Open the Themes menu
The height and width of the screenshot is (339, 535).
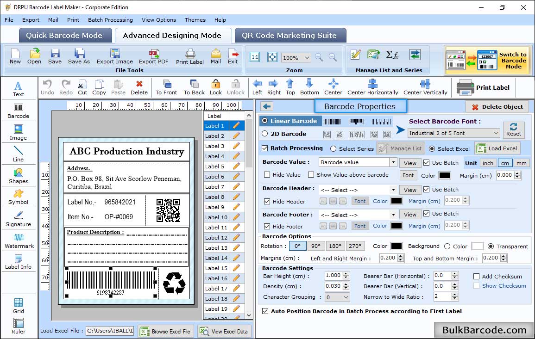click(195, 20)
